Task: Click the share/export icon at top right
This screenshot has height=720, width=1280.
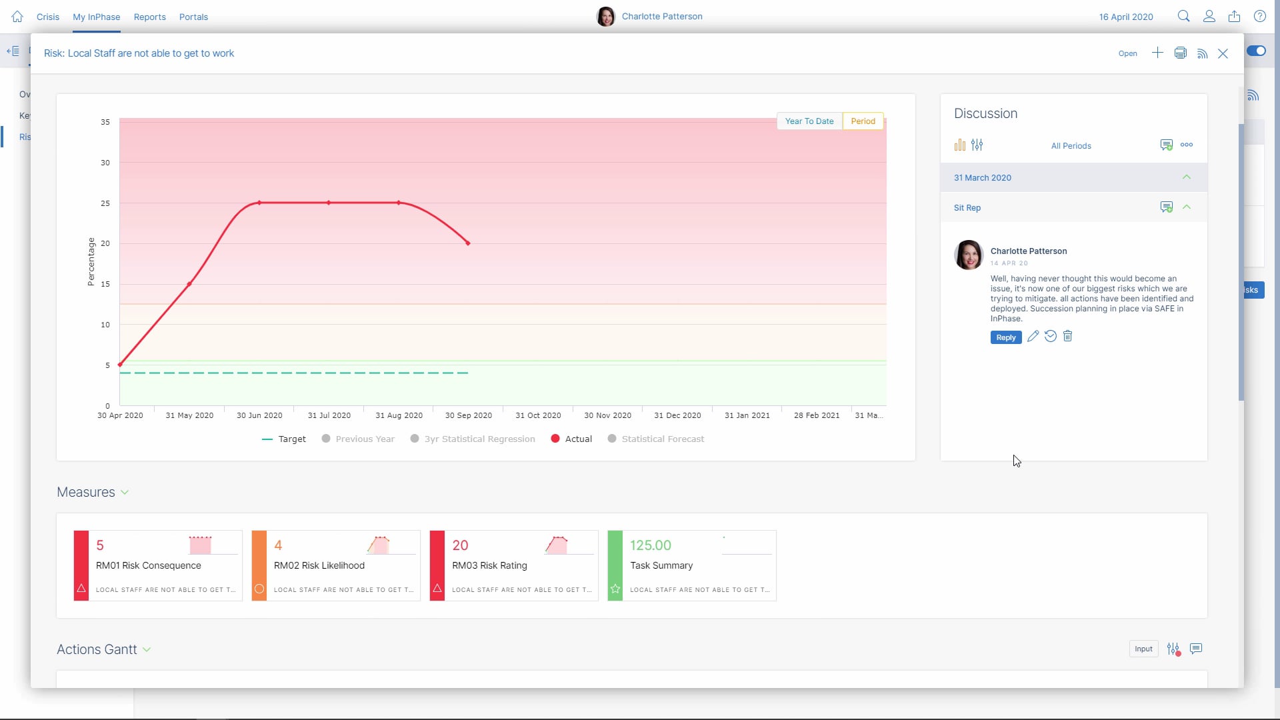Action: 1234,16
